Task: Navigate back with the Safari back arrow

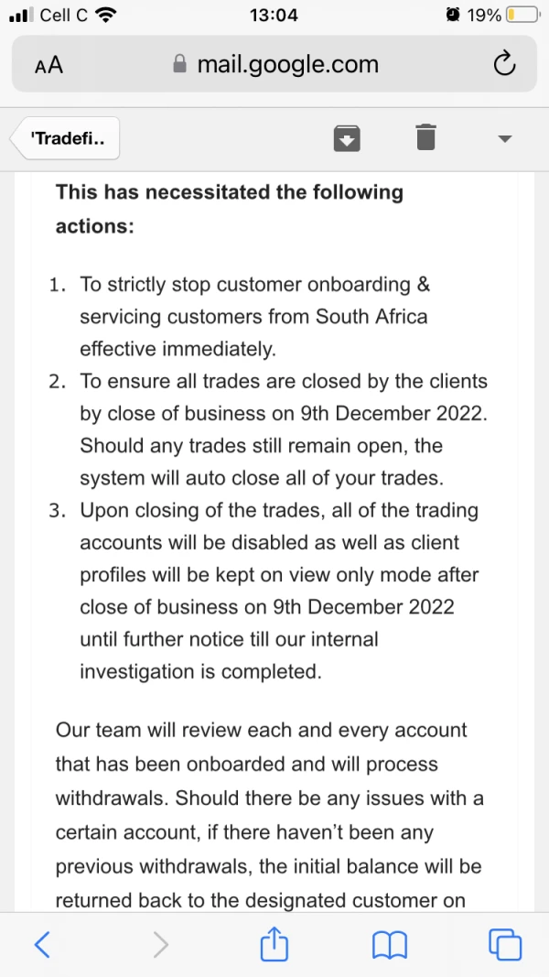Action: (x=42, y=944)
